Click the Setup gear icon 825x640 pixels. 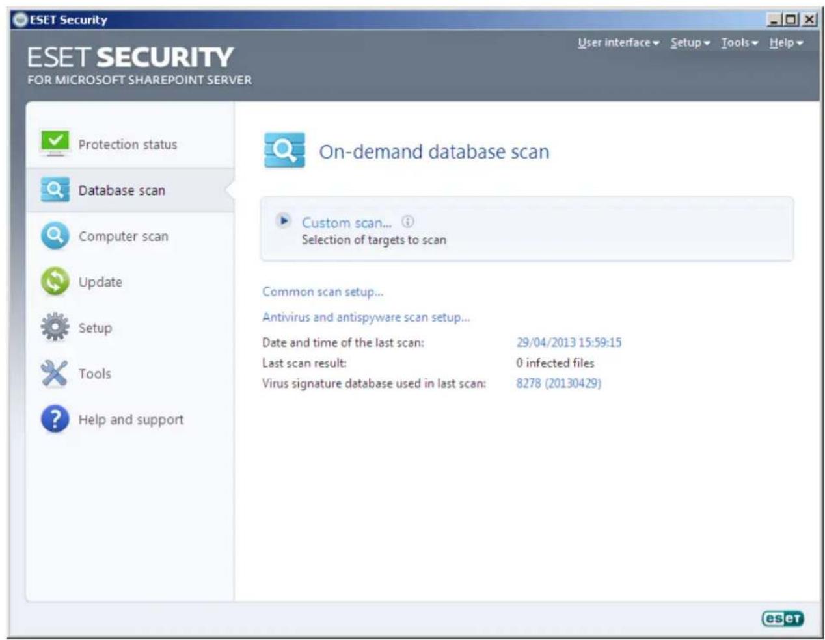coord(55,327)
